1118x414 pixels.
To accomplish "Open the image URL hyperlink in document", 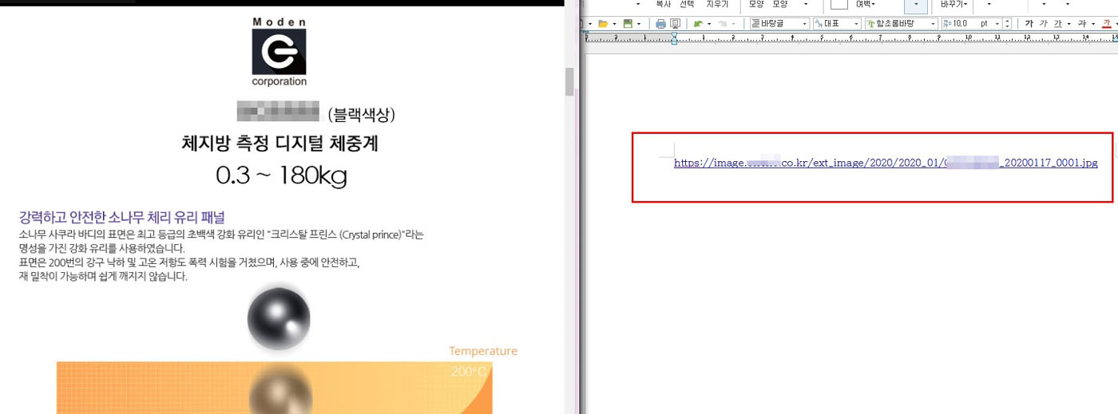I will 886,163.
